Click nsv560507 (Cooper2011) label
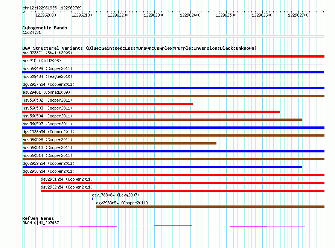Image resolution: width=335 pixels, height=248 pixels. pyautogui.click(x=47, y=124)
